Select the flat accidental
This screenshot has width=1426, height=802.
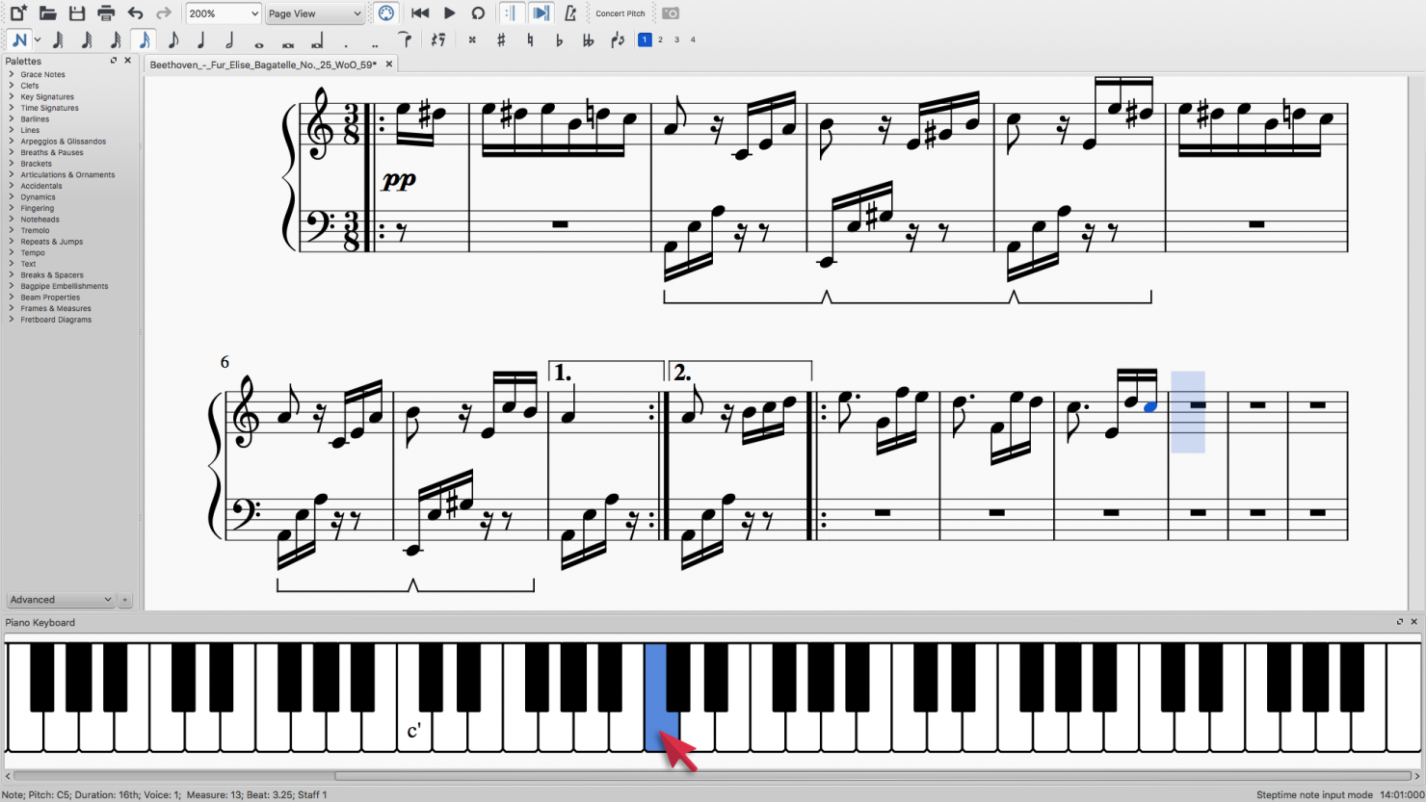pos(559,39)
